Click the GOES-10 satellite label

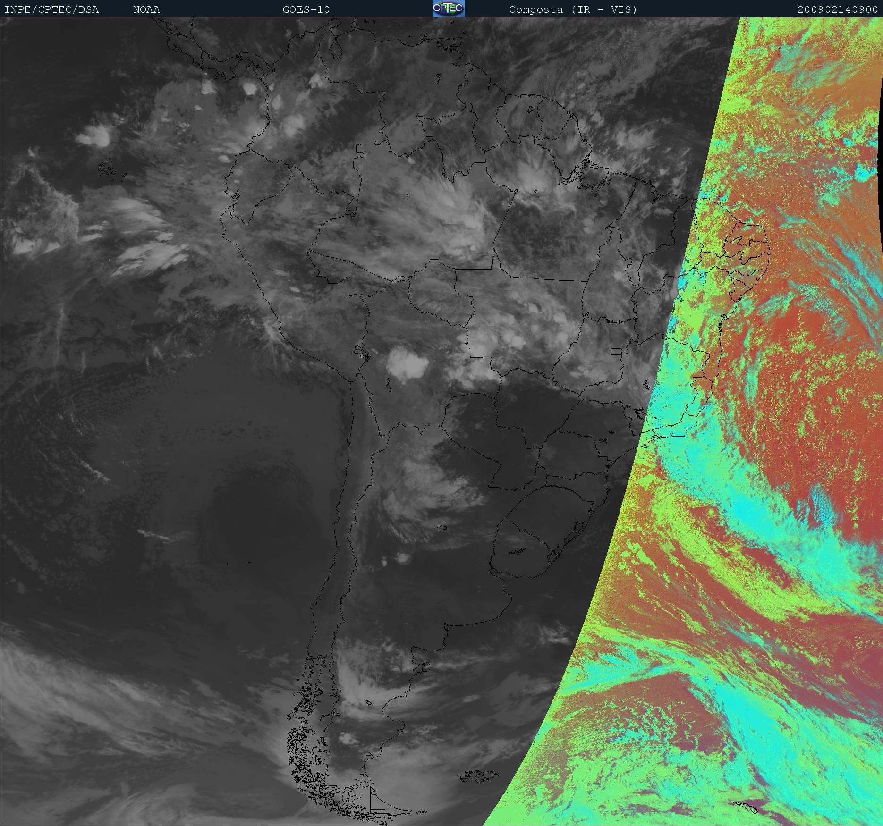[306, 9]
